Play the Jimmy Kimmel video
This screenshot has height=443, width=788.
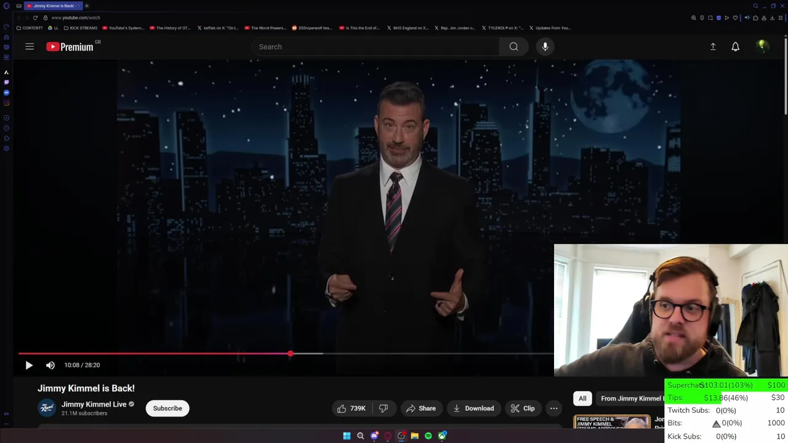pyautogui.click(x=29, y=365)
